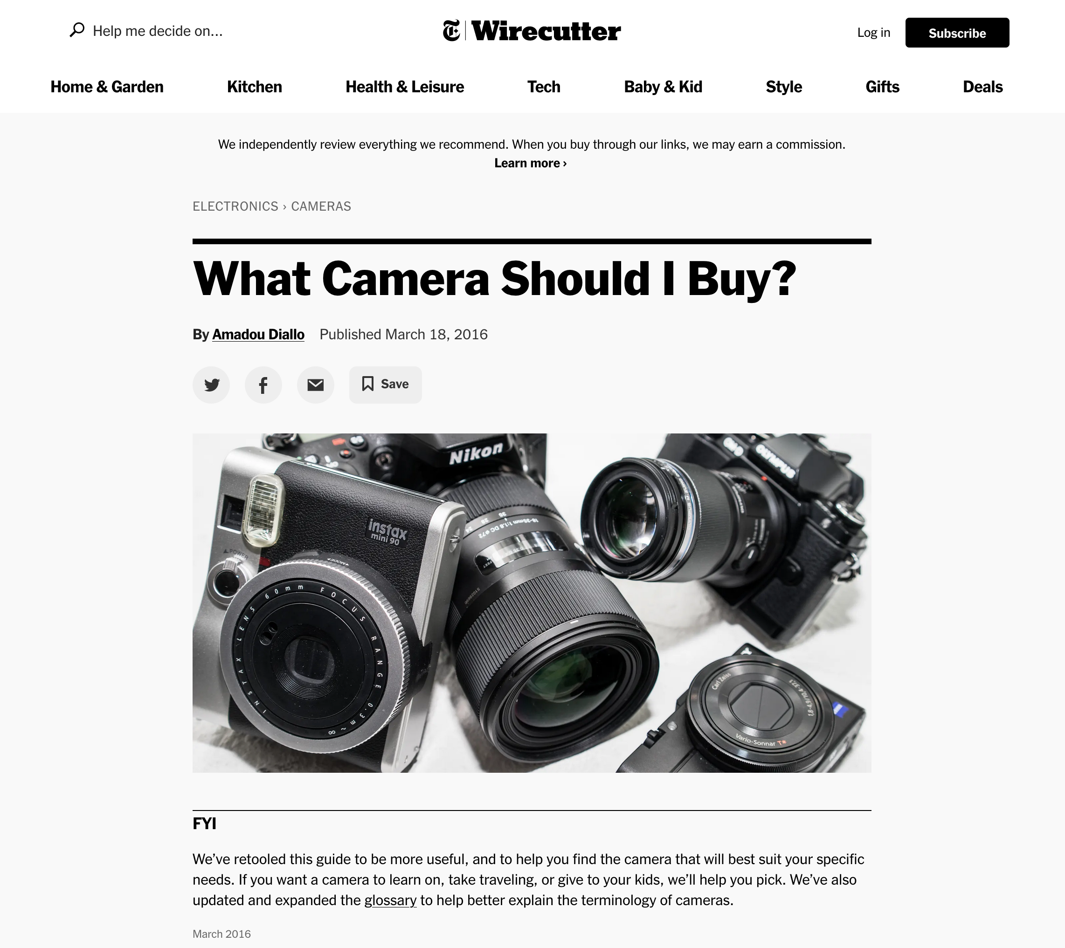Viewport: 1065px width, 948px height.
Task: Click the Save bookmark toggle button
Action: click(x=386, y=384)
